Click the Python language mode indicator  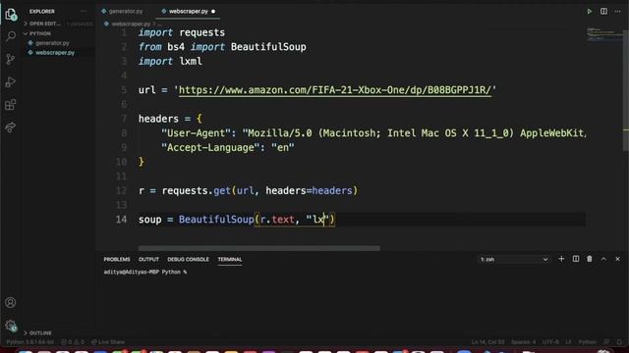click(x=587, y=342)
